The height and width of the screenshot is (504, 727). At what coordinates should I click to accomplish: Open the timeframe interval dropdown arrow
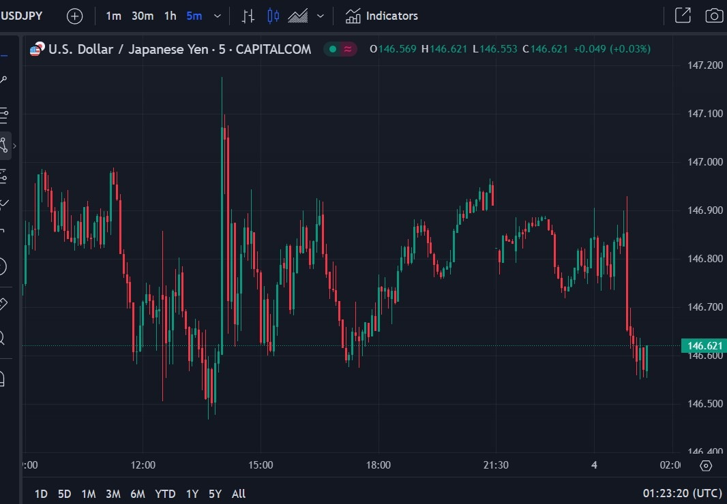(217, 16)
